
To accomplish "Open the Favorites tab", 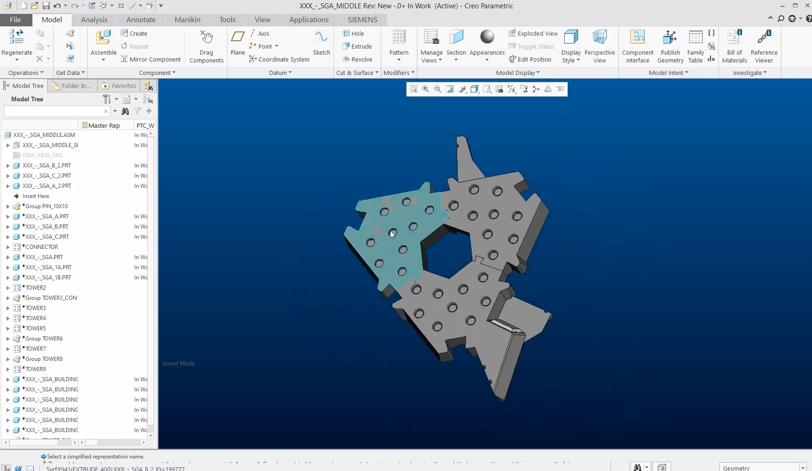I will click(x=119, y=86).
